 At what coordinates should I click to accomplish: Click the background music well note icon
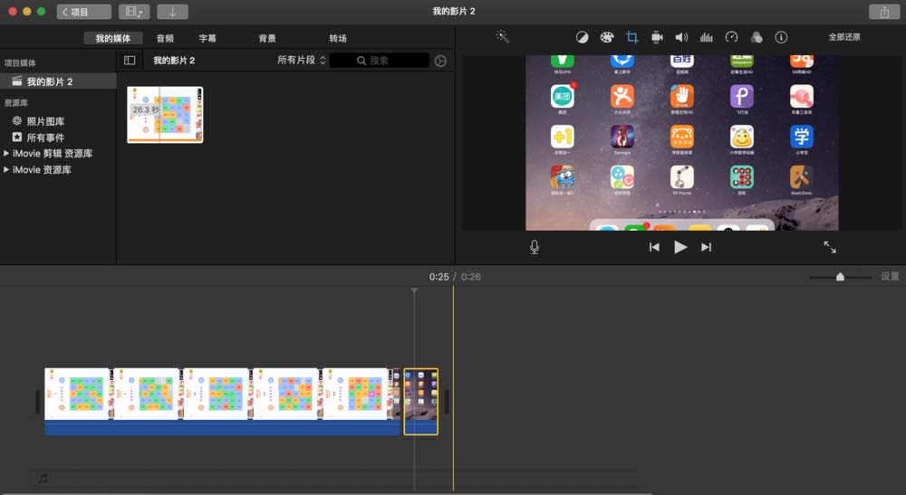coord(43,479)
